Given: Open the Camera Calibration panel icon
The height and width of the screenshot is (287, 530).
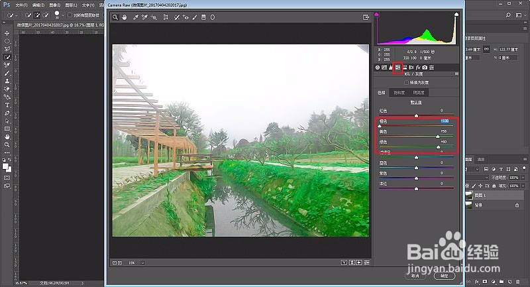Looking at the screenshot, I should point(425,68).
